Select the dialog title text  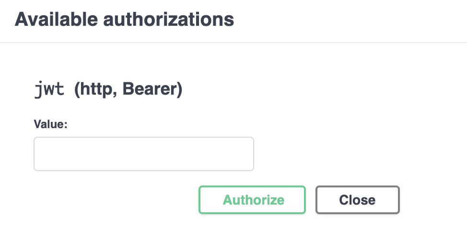[125, 20]
